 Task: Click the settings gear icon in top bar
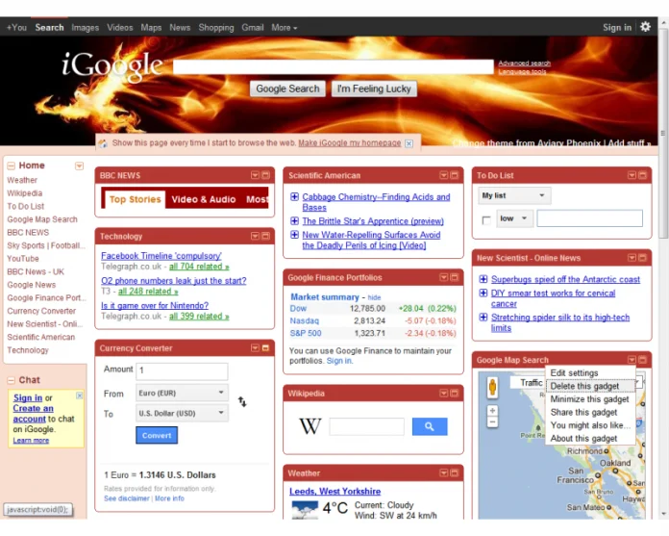pos(645,27)
